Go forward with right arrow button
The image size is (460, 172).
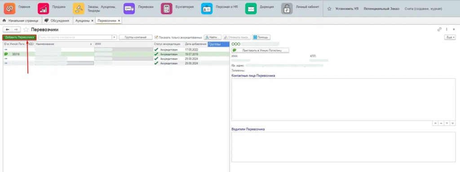16,30
